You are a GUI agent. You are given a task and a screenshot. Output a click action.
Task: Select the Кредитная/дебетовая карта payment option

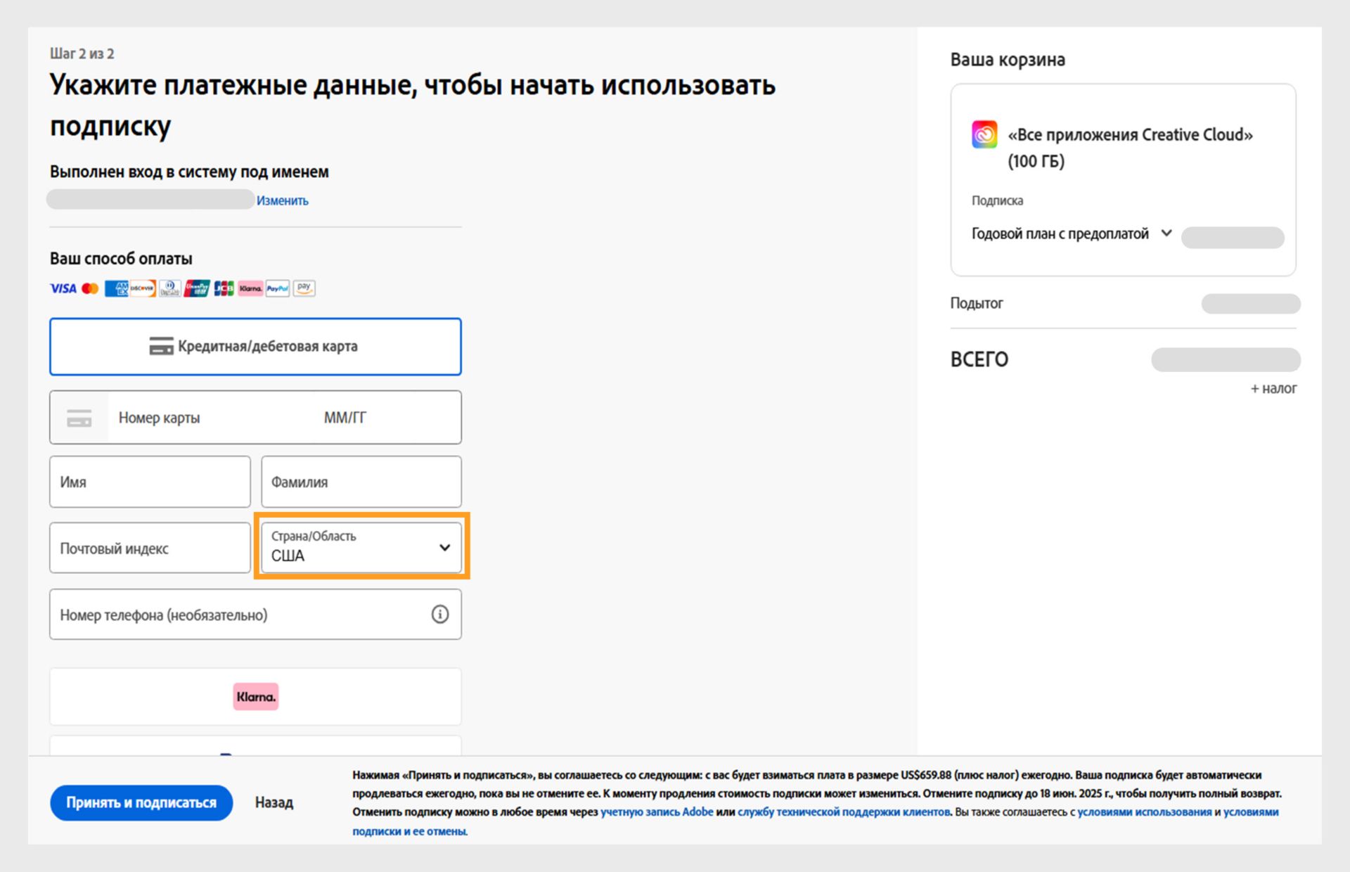click(x=255, y=347)
